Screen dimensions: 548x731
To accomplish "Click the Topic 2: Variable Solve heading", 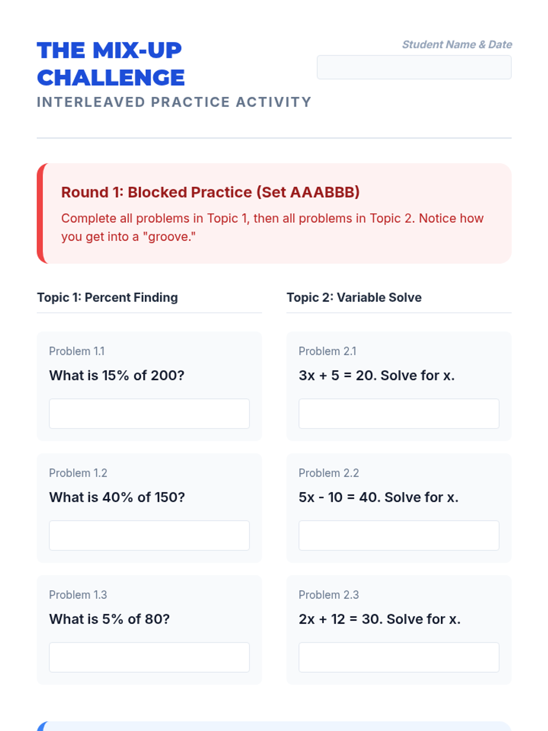I will [x=354, y=297].
